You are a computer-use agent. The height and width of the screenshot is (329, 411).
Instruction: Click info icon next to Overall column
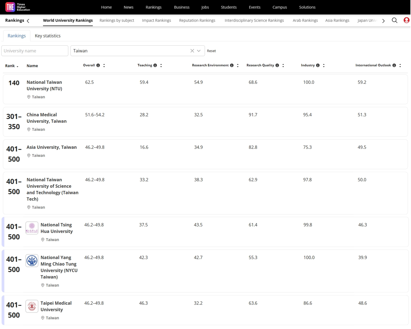(98, 65)
